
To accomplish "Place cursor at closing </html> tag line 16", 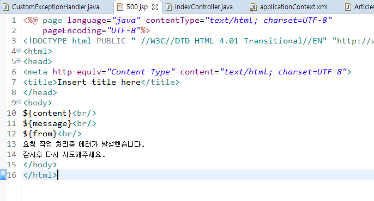I will (40, 175).
